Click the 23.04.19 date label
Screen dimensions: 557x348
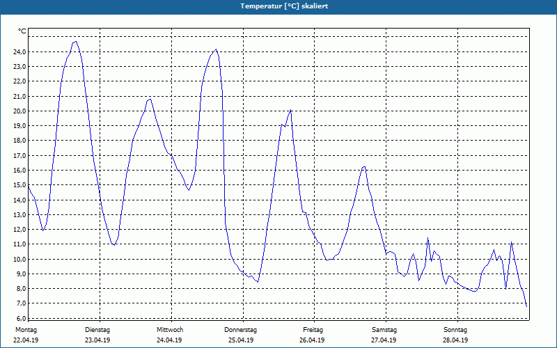97,340
